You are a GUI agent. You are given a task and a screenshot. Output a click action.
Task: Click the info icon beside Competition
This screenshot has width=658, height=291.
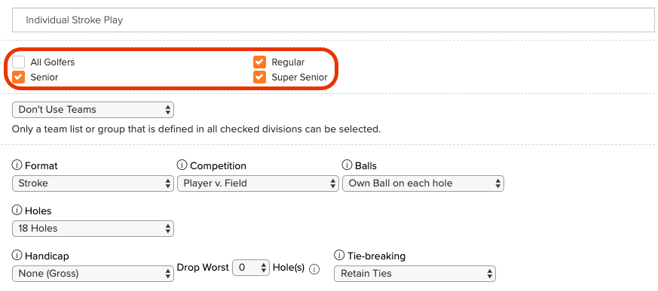click(x=182, y=165)
